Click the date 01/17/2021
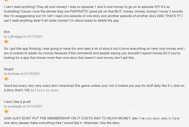 [x=35, y=36]
